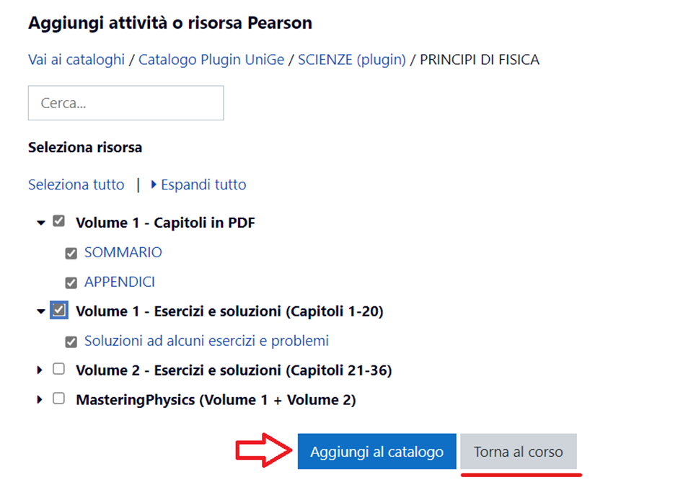Open the SOMMARIO resource link

(123, 252)
